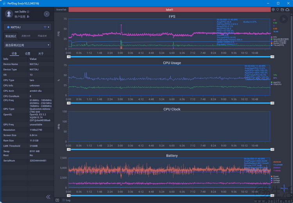This screenshot has width=293, height=203.
Task: Click the round play button near FPS chart
Action: point(284,19)
